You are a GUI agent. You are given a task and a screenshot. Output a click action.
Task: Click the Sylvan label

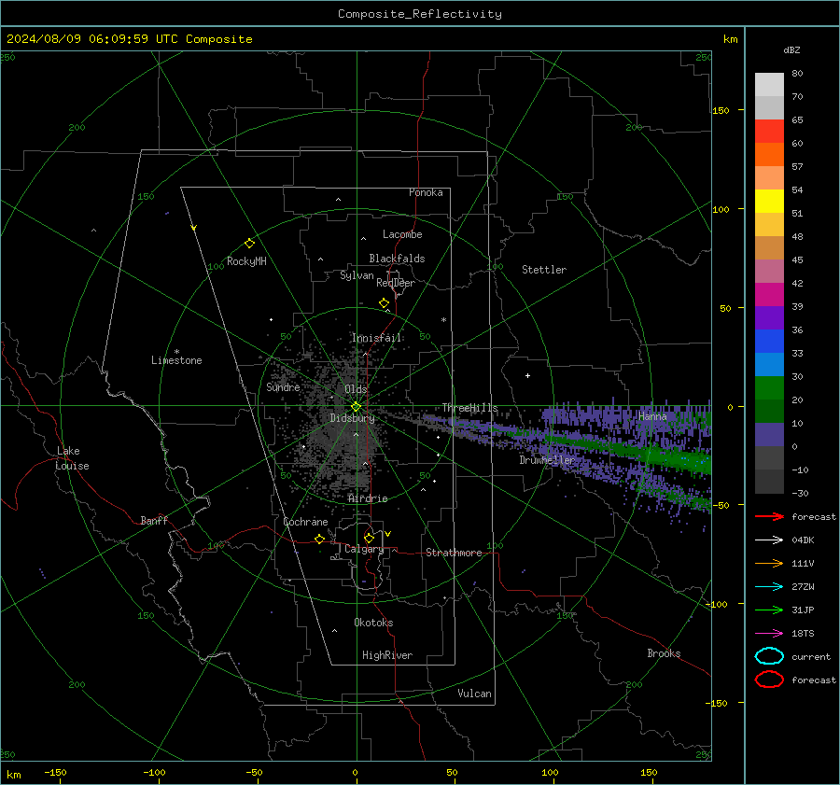coord(357,275)
